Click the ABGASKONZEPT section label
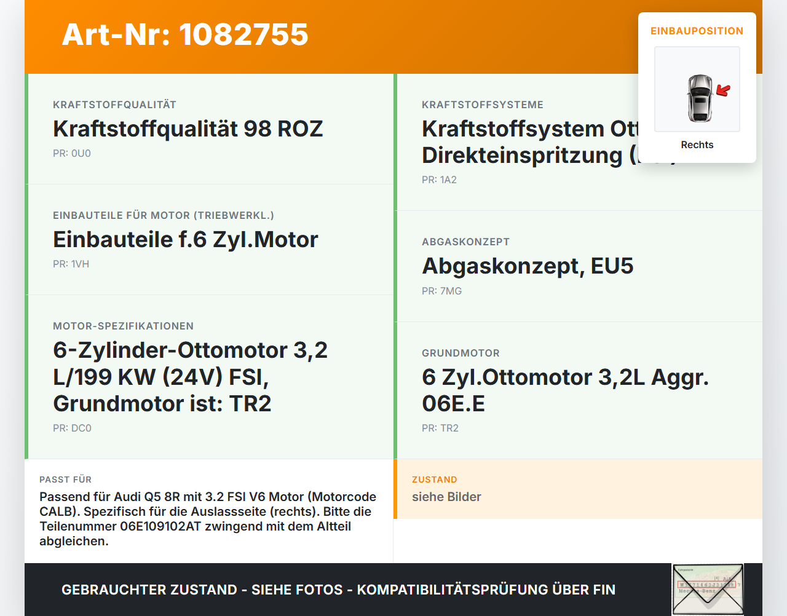 coord(465,242)
